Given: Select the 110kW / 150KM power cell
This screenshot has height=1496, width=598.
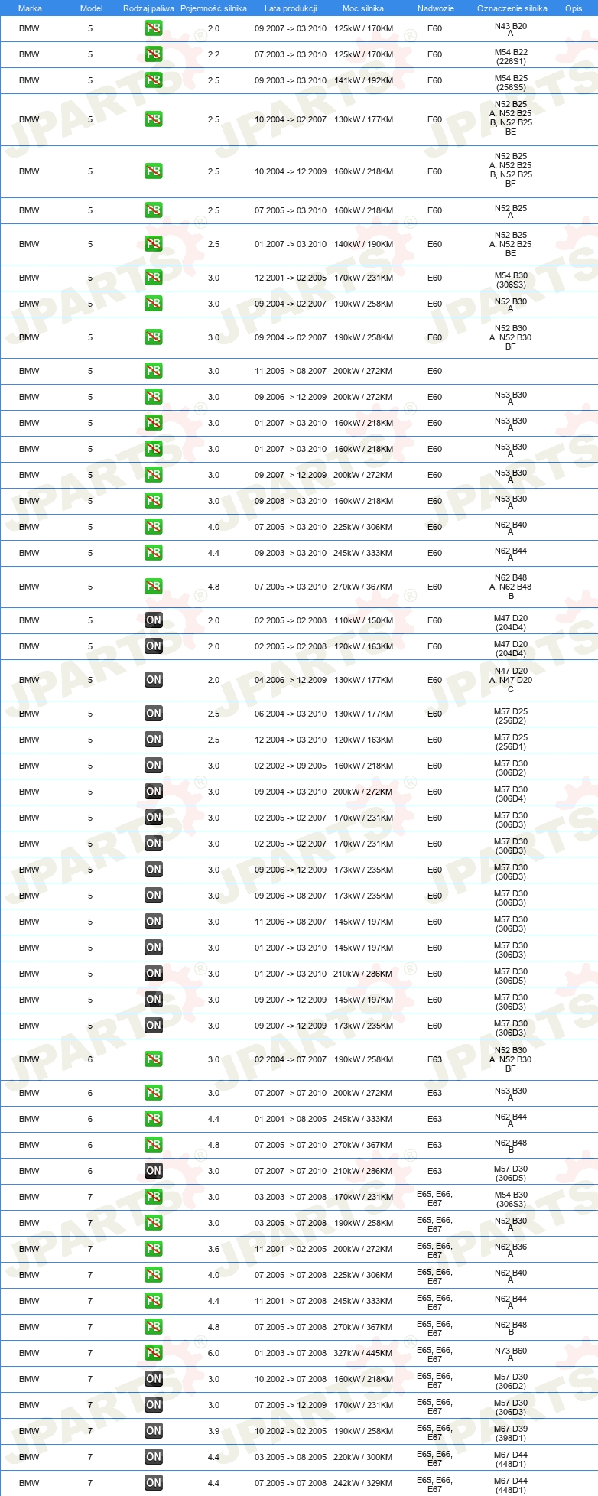Looking at the screenshot, I should point(363,620).
